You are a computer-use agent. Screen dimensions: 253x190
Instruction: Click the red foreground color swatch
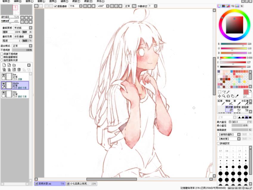point(246,92)
